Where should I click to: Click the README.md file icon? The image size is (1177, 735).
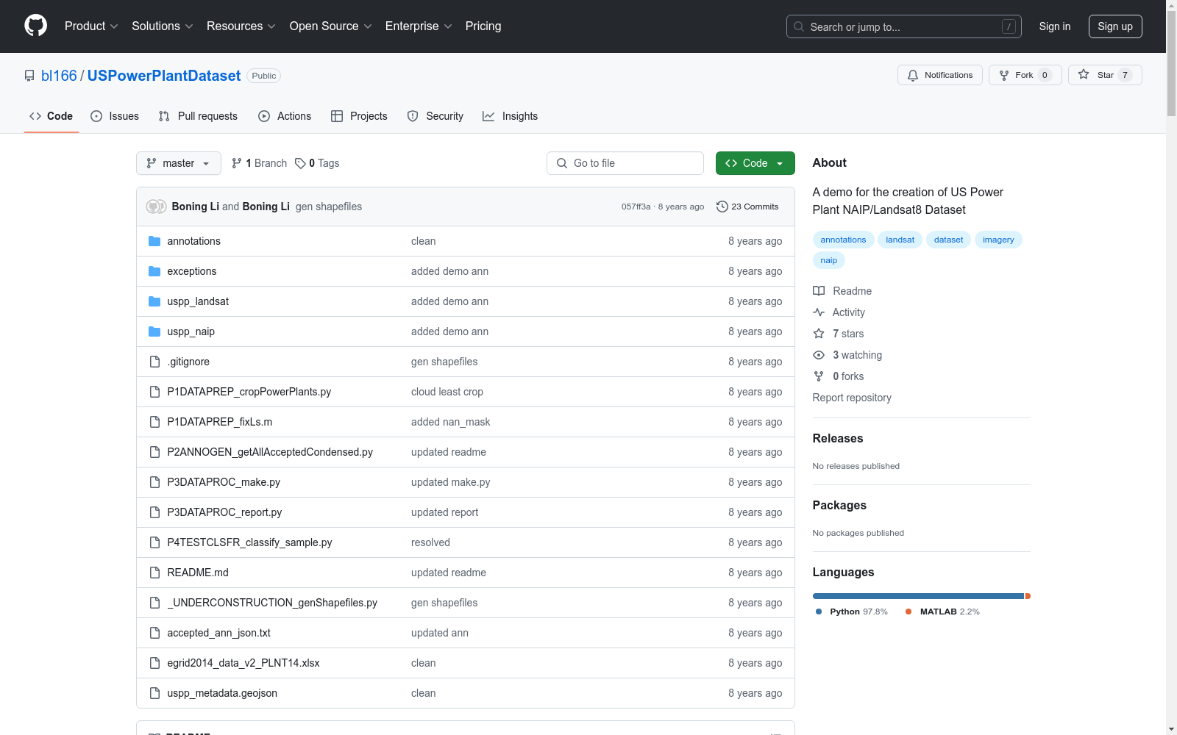pyautogui.click(x=154, y=573)
